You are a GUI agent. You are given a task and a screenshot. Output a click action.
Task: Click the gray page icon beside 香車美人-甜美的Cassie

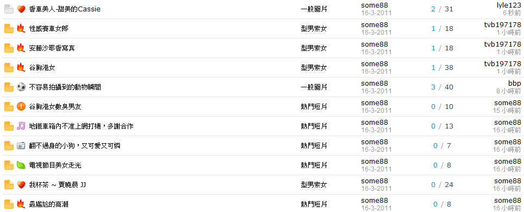click(x=9, y=9)
